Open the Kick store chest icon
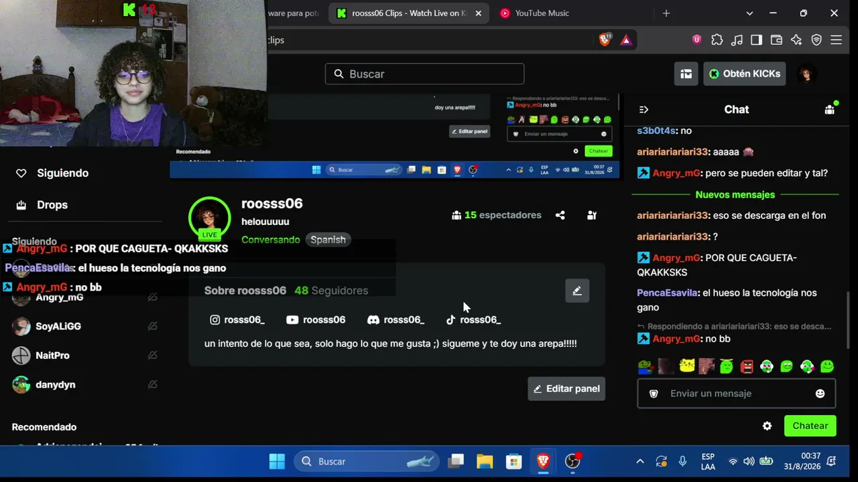 pyautogui.click(x=686, y=74)
